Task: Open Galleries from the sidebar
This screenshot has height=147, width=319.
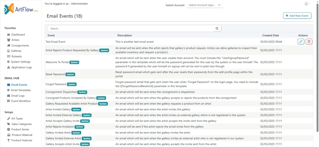Action: [16, 51]
